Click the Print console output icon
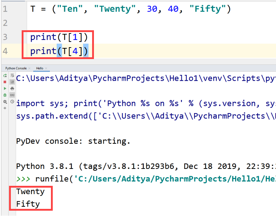This screenshot has width=276, height=224. (12, 89)
